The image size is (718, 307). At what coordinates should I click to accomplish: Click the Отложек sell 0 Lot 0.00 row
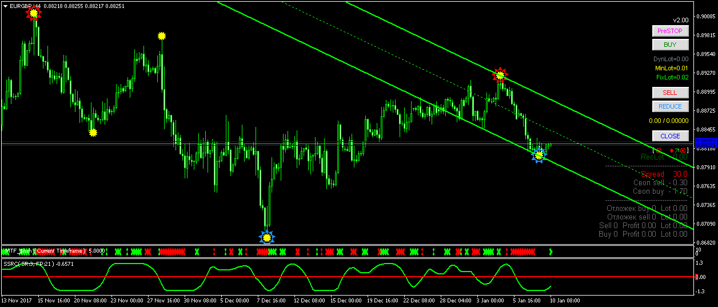pyautogui.click(x=647, y=217)
